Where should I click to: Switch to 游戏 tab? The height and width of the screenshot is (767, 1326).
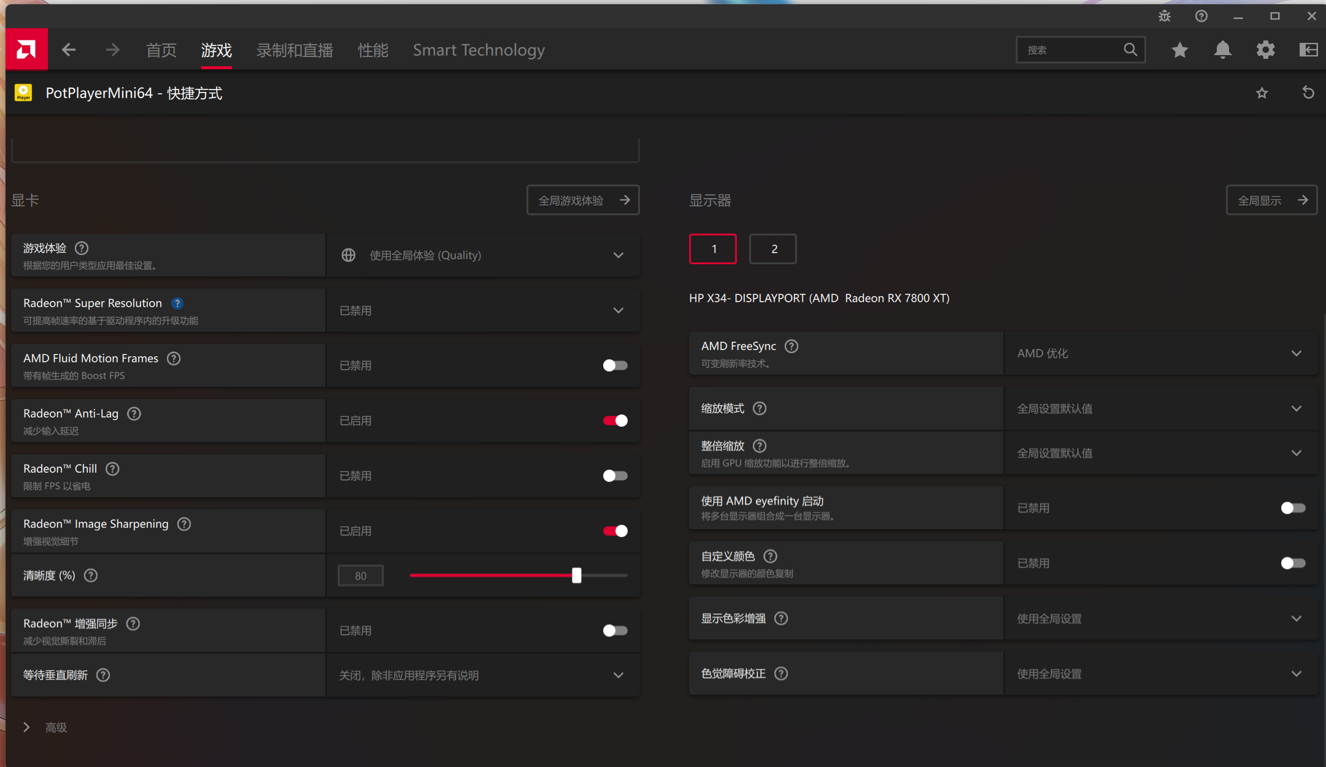click(x=217, y=50)
